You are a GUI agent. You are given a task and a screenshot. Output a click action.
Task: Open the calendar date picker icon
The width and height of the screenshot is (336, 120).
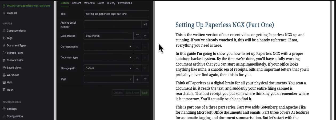point(137,36)
